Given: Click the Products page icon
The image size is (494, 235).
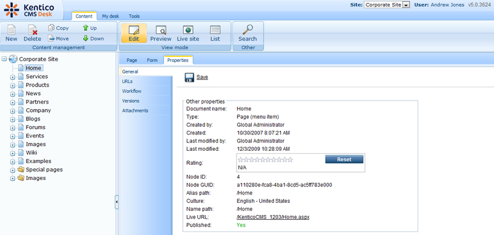Looking at the screenshot, I should (21, 85).
